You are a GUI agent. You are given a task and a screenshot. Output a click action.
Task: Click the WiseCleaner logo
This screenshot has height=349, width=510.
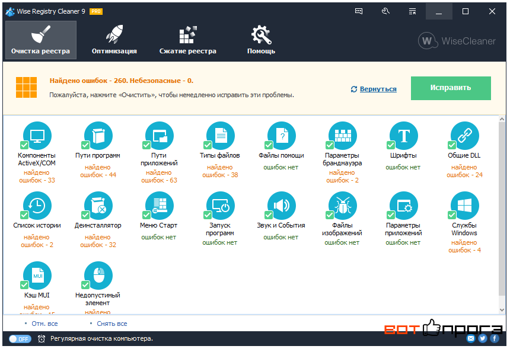click(x=457, y=41)
